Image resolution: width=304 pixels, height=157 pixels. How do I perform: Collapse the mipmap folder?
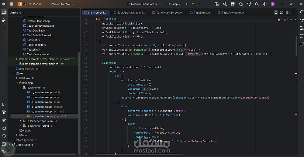pos(17,83)
